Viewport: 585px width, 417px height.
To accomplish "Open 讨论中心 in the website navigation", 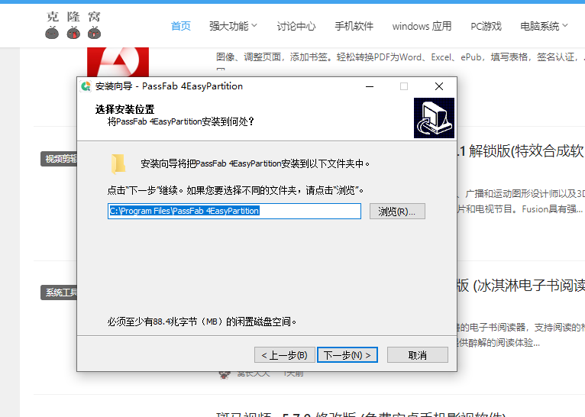I will tap(296, 26).
